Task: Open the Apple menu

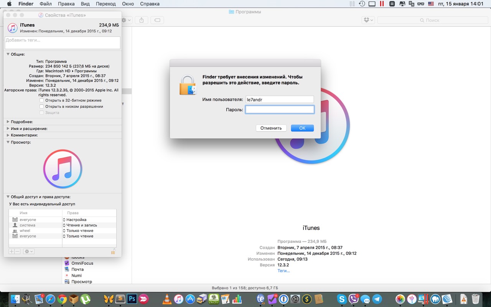Action: 9,4
